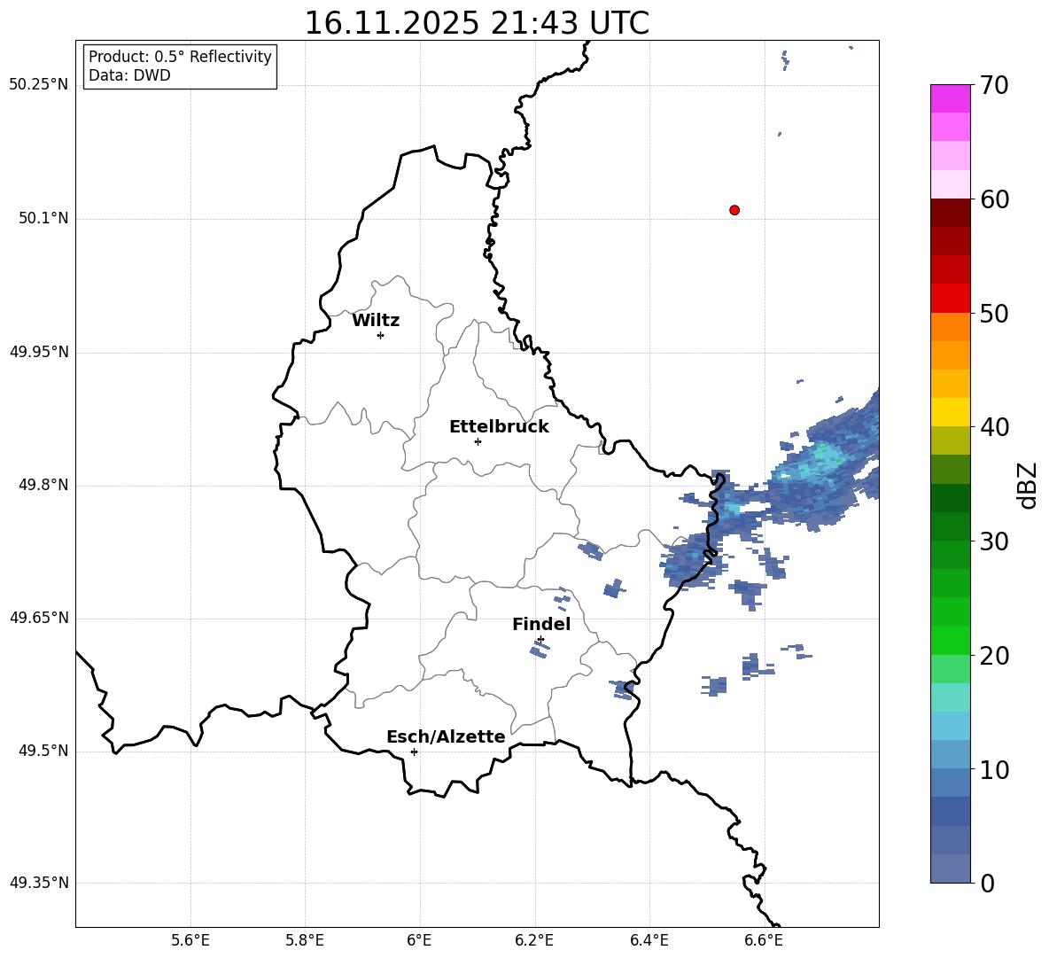Image resolution: width=1049 pixels, height=958 pixels.
Task: Click the 6.6°E longitude label
Action: pos(764,940)
